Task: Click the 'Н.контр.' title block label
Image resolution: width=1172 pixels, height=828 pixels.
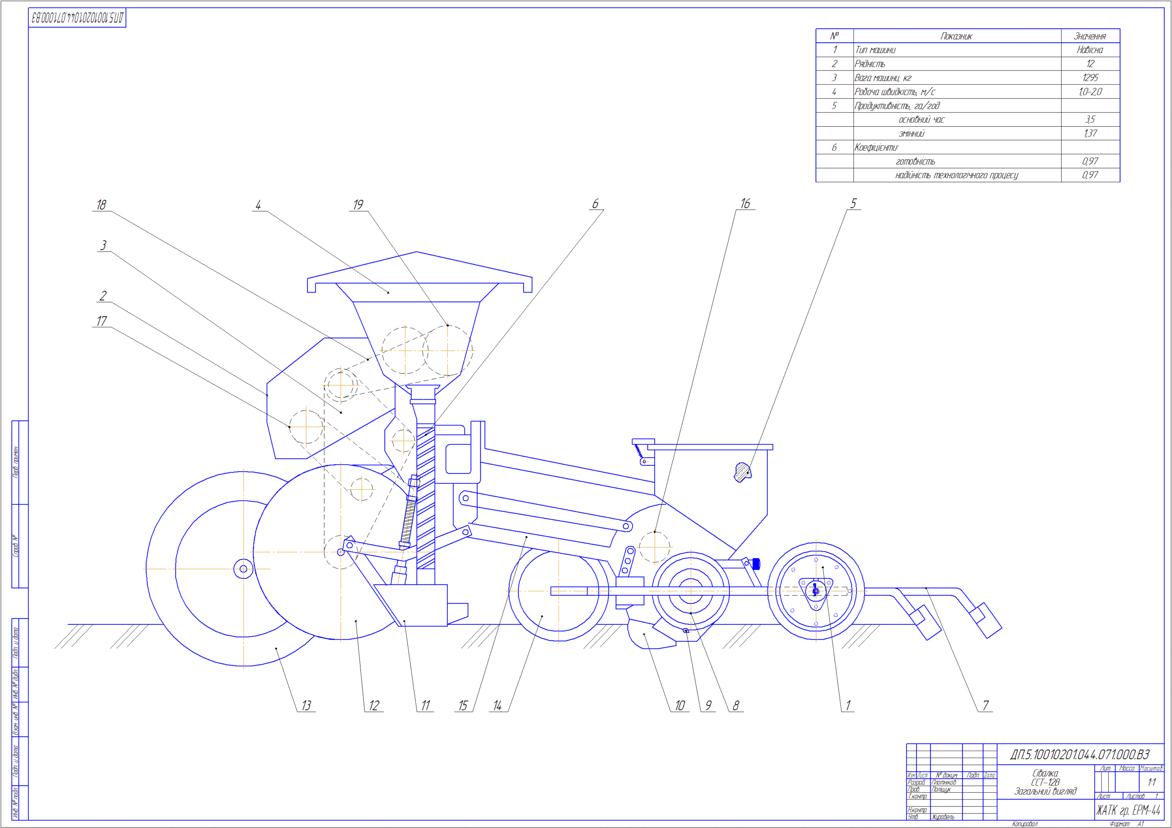Action: 917,810
